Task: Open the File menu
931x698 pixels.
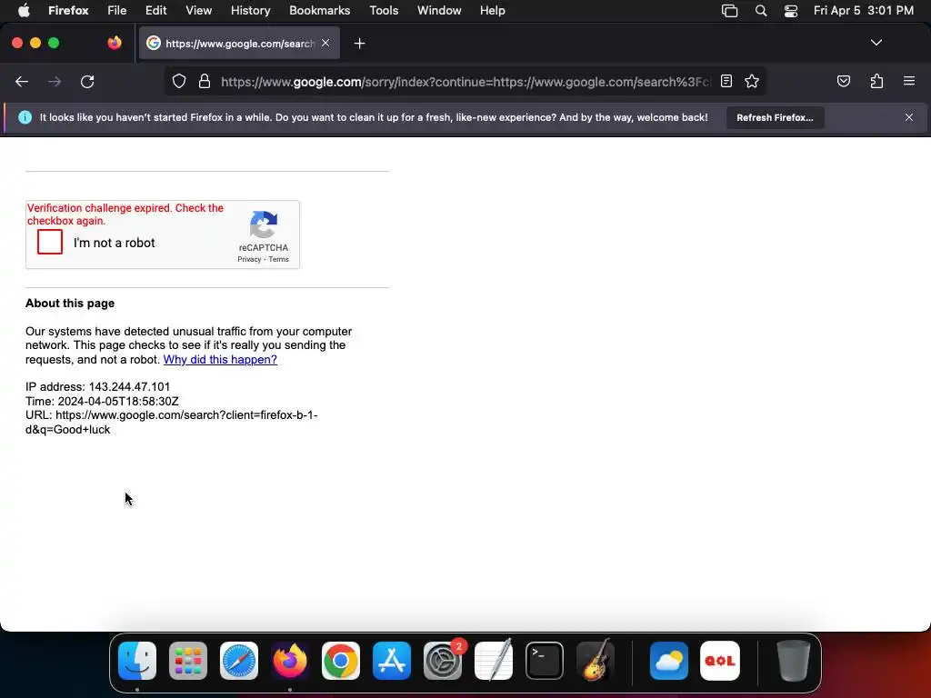Action: [x=117, y=11]
